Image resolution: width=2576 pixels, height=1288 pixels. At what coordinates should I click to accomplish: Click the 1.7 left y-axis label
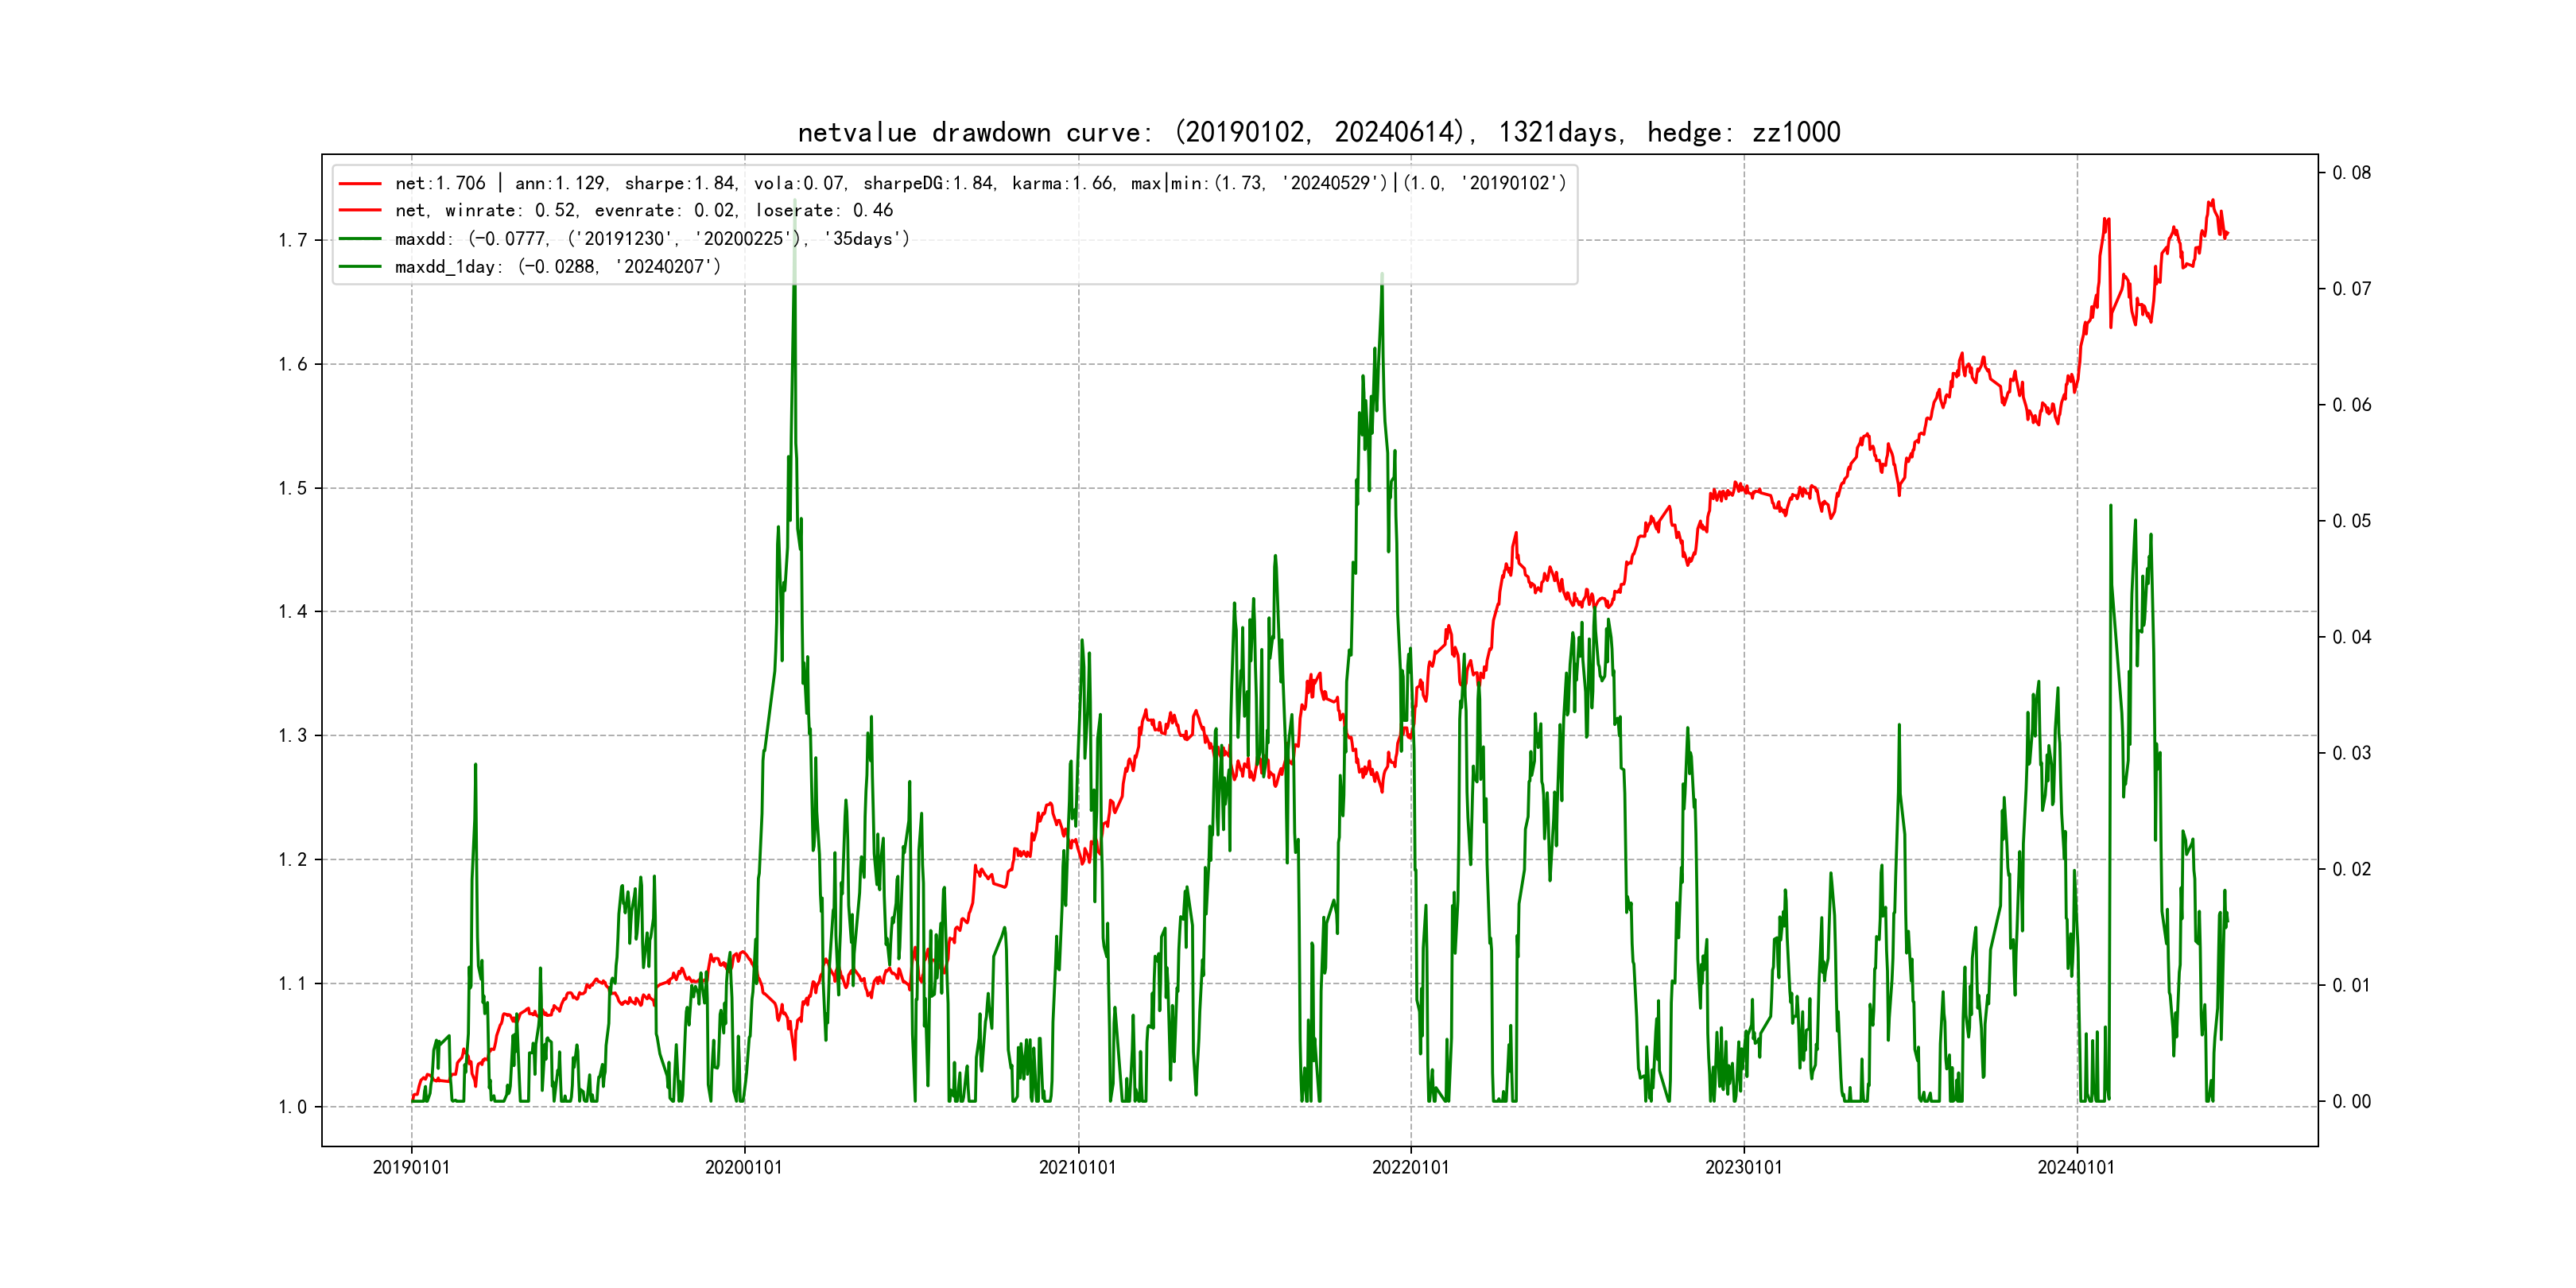point(292,240)
